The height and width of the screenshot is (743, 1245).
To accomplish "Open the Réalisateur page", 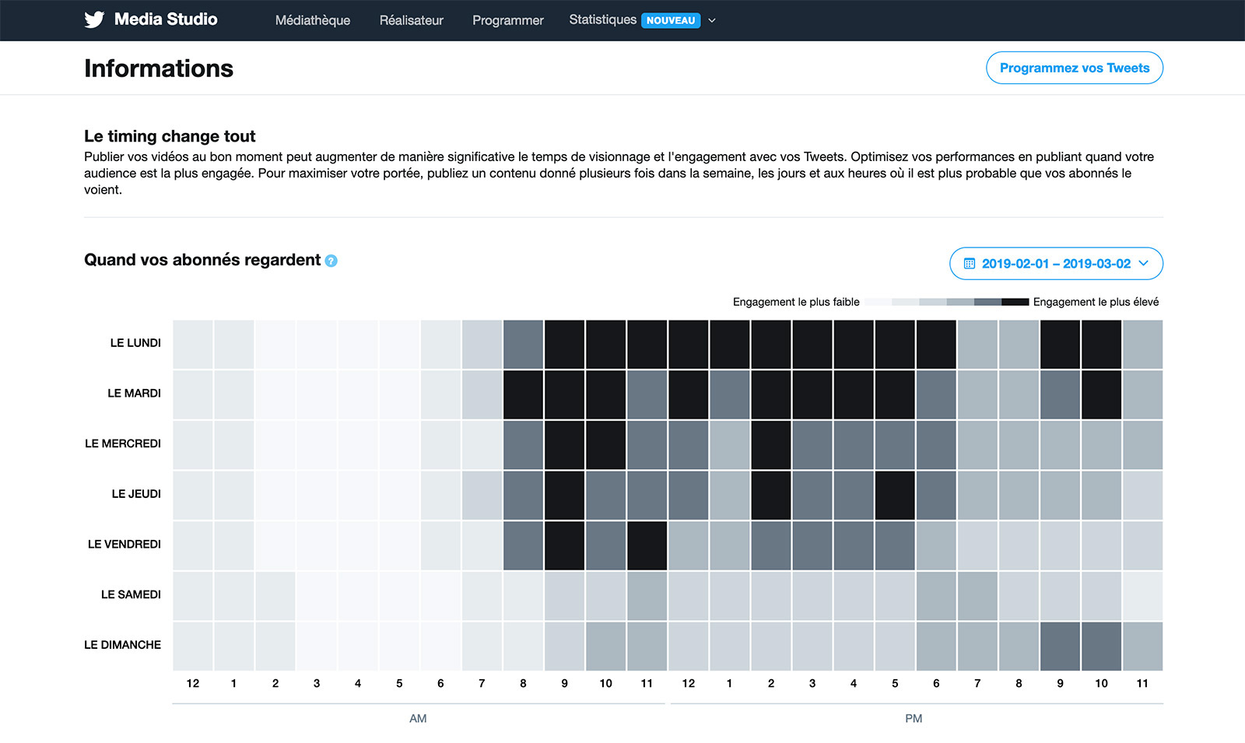I will (411, 20).
